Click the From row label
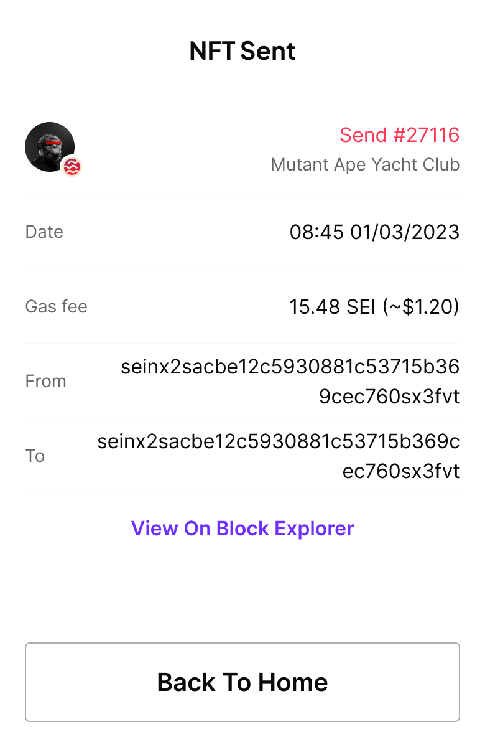Image resolution: width=485 pixels, height=747 pixels. click(45, 381)
